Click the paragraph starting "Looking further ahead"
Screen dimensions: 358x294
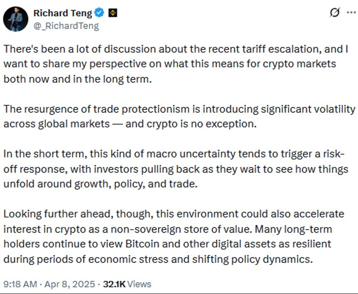[174, 236]
